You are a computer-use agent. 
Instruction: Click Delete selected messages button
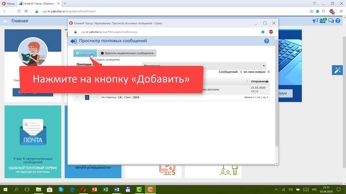coord(127,53)
